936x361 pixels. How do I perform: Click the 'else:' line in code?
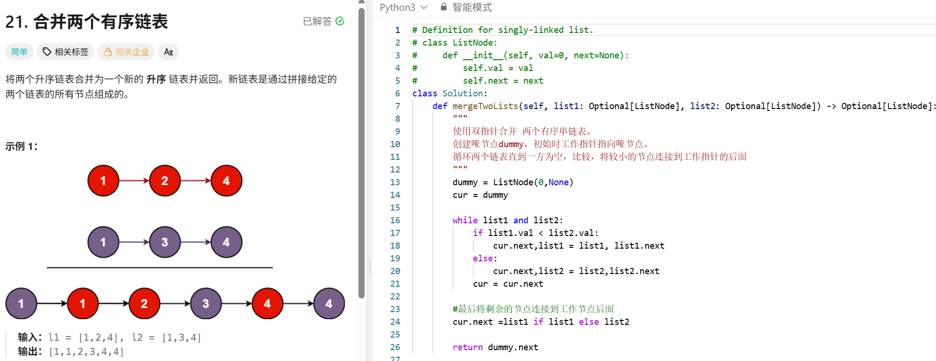(485, 259)
